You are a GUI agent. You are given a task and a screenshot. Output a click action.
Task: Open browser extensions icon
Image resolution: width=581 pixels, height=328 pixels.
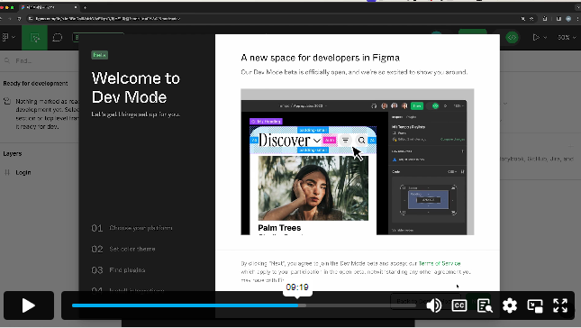(545, 19)
